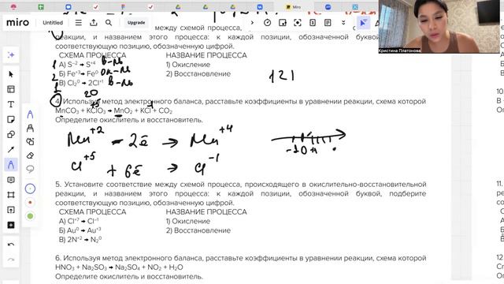
Task: Open more apps plus button in toolbar
Action: tap(11, 225)
